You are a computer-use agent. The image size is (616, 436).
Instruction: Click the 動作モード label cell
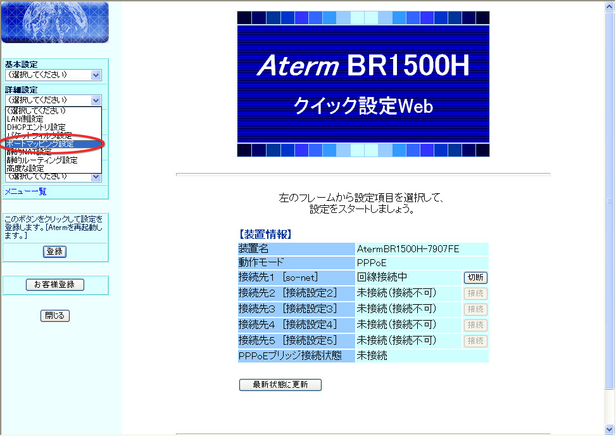(297, 262)
